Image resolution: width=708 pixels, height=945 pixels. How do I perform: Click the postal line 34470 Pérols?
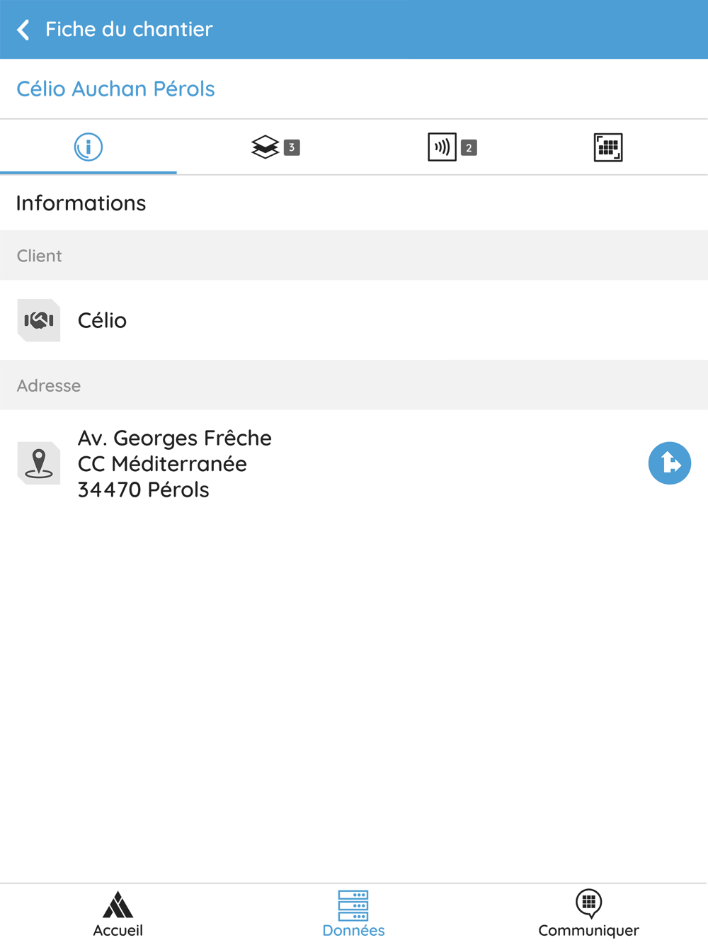pyautogui.click(x=143, y=490)
